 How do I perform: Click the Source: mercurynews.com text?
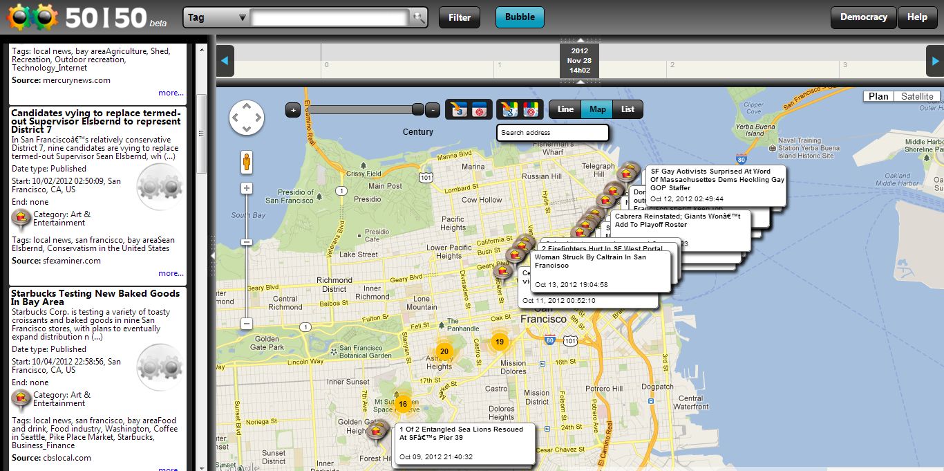pos(61,80)
